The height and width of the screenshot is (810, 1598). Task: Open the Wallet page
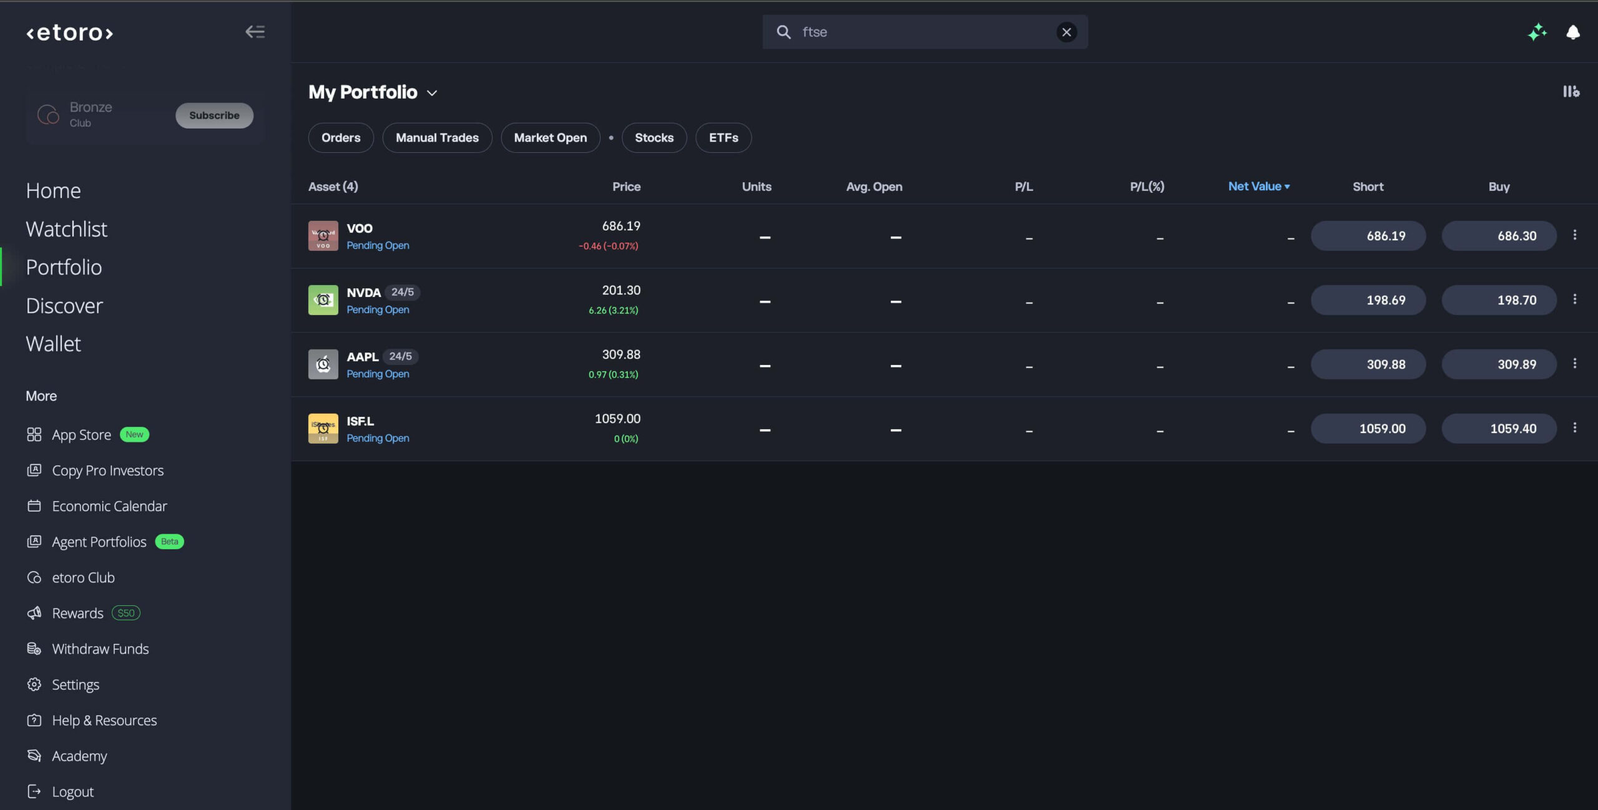click(53, 344)
